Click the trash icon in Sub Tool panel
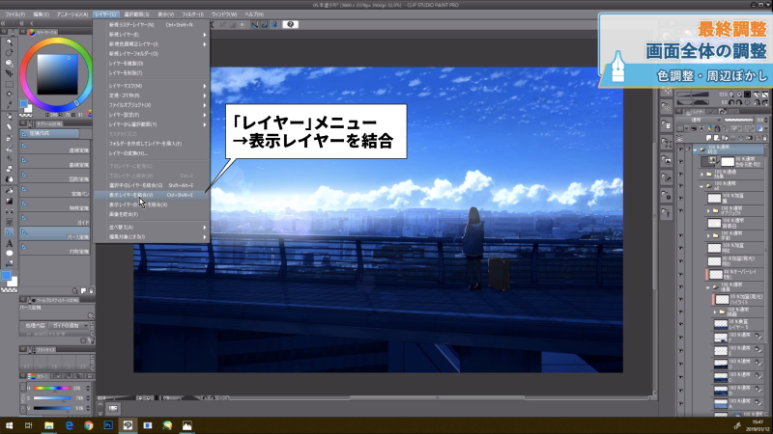 pos(91,291)
